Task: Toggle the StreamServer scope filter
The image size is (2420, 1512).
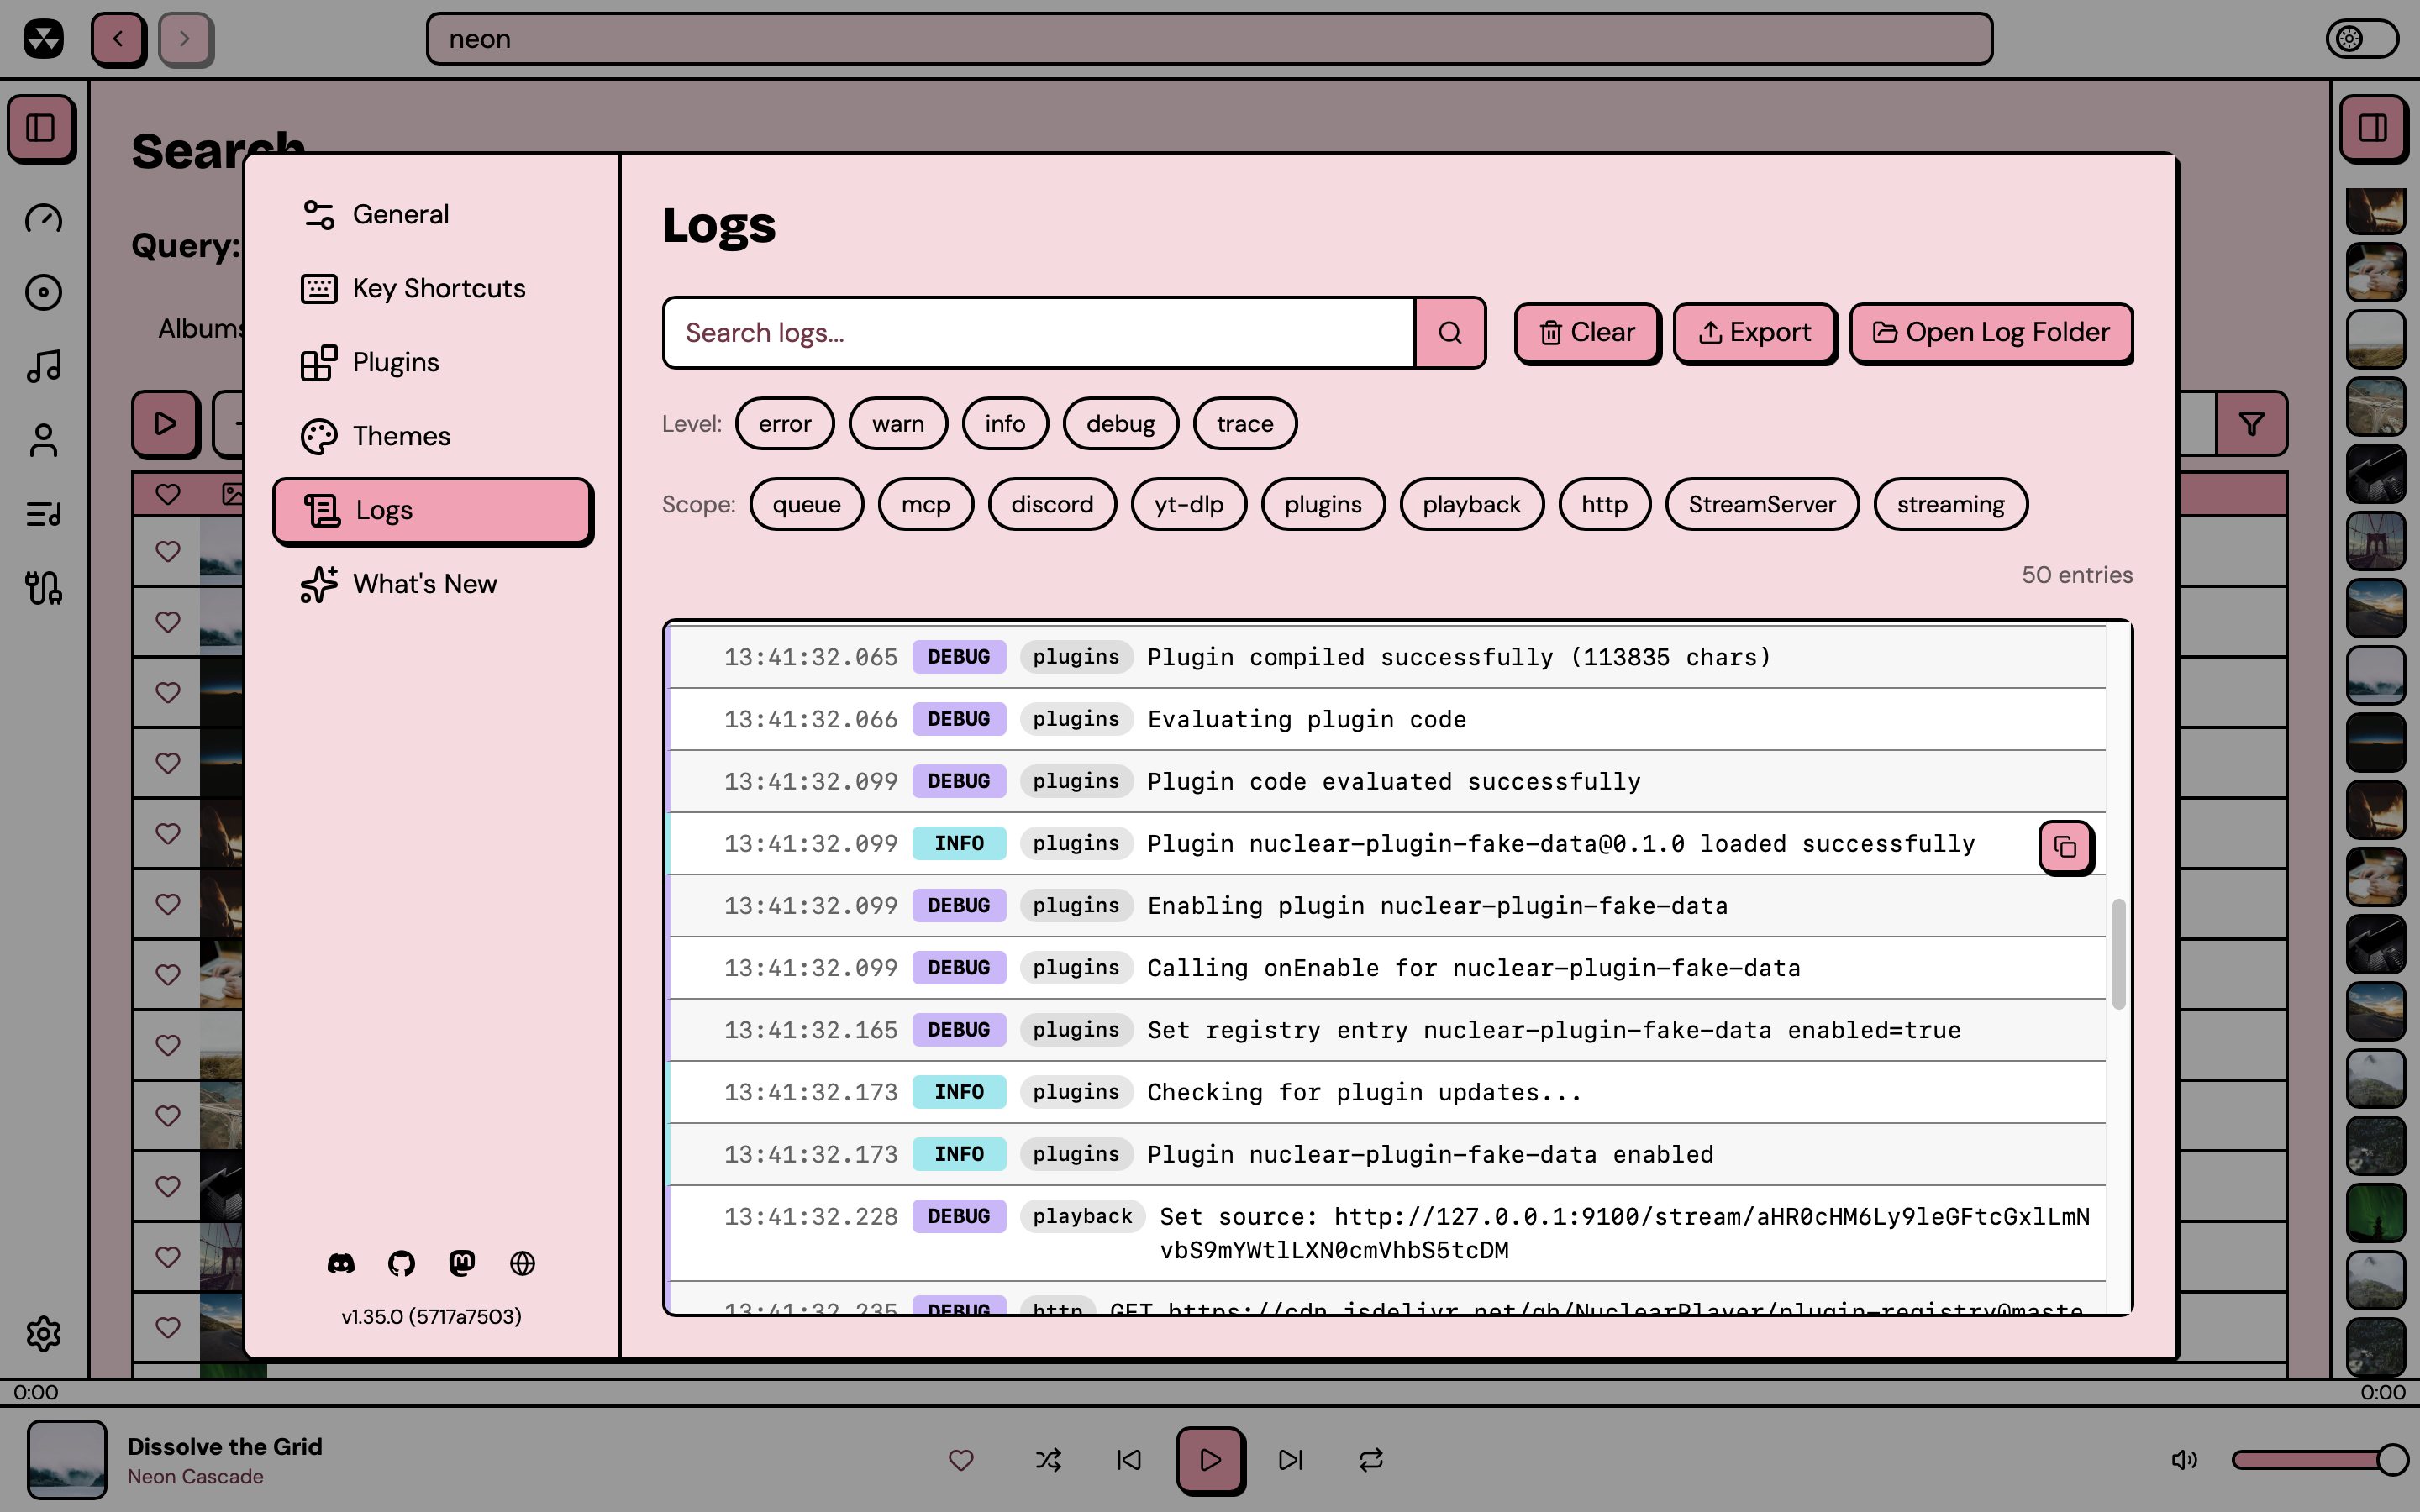Action: click(1762, 504)
